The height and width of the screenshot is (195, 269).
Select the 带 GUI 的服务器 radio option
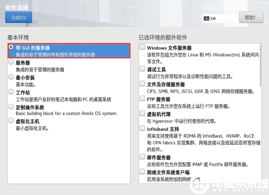pos(11,47)
